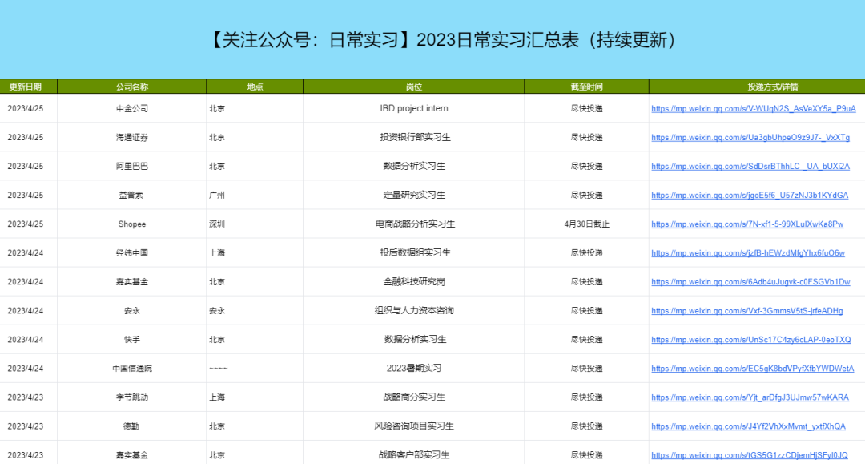
Task: Select the 阿里巴巴 company cell
Action: click(x=132, y=166)
